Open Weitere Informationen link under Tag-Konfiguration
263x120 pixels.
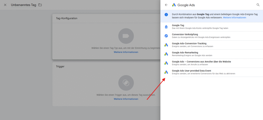[x=126, y=52]
